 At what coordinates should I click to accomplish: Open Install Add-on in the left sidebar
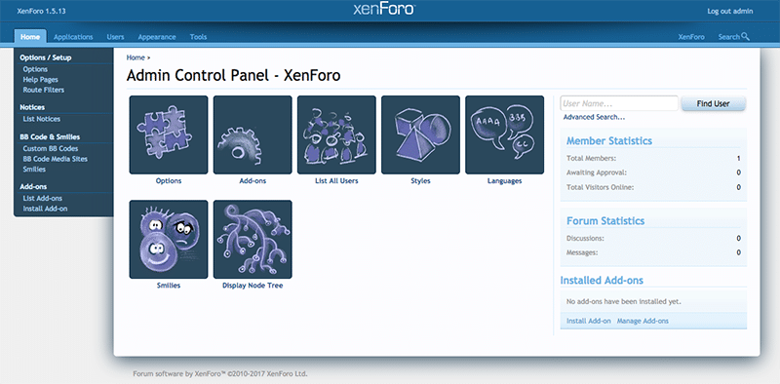45,209
